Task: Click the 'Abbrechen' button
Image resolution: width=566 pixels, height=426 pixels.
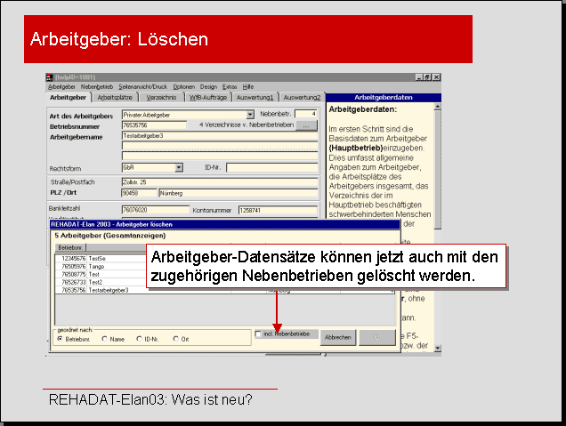Action: click(336, 338)
